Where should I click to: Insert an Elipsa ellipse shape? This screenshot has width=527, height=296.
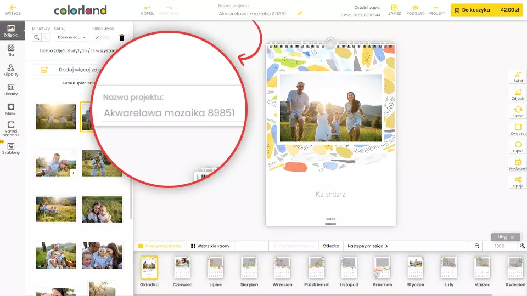[x=518, y=147]
